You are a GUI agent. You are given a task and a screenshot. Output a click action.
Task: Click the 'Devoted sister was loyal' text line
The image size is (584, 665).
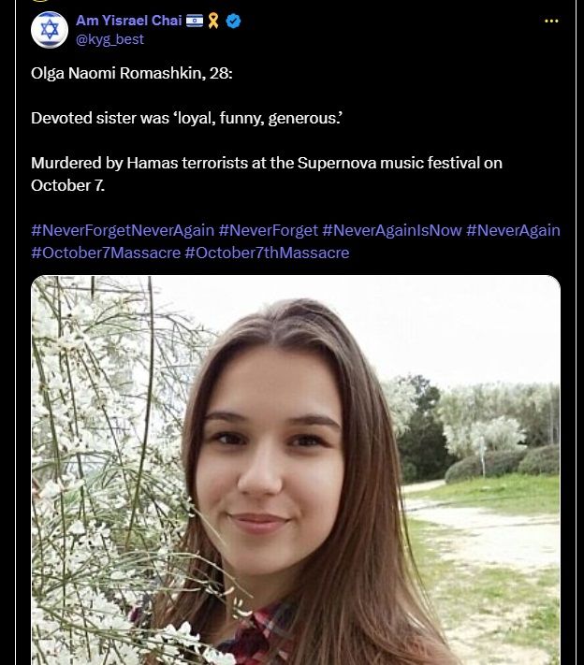coord(187,118)
